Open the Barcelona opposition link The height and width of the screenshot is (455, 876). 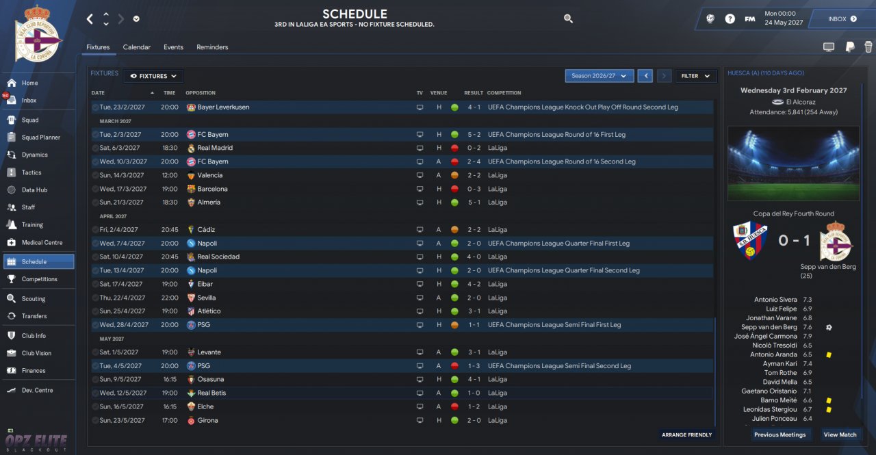pos(212,189)
